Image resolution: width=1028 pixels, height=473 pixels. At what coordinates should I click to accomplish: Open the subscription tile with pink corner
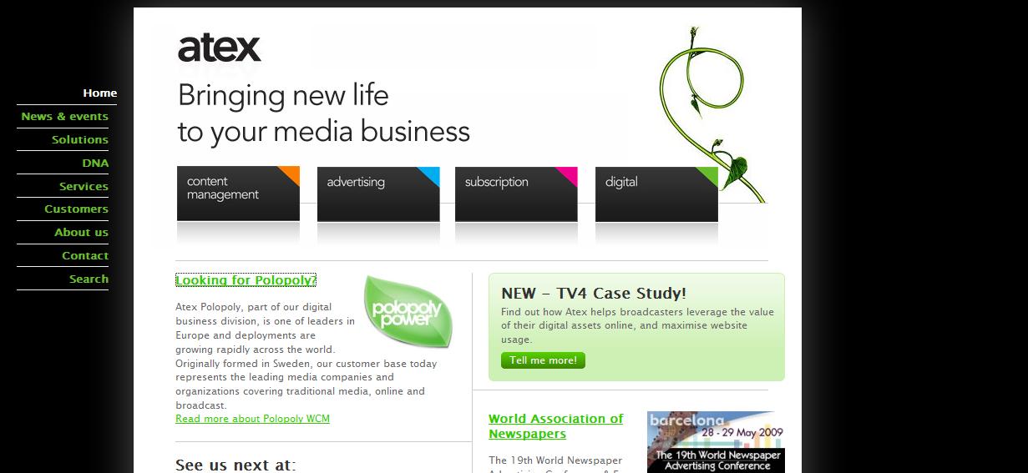pyautogui.click(x=516, y=194)
